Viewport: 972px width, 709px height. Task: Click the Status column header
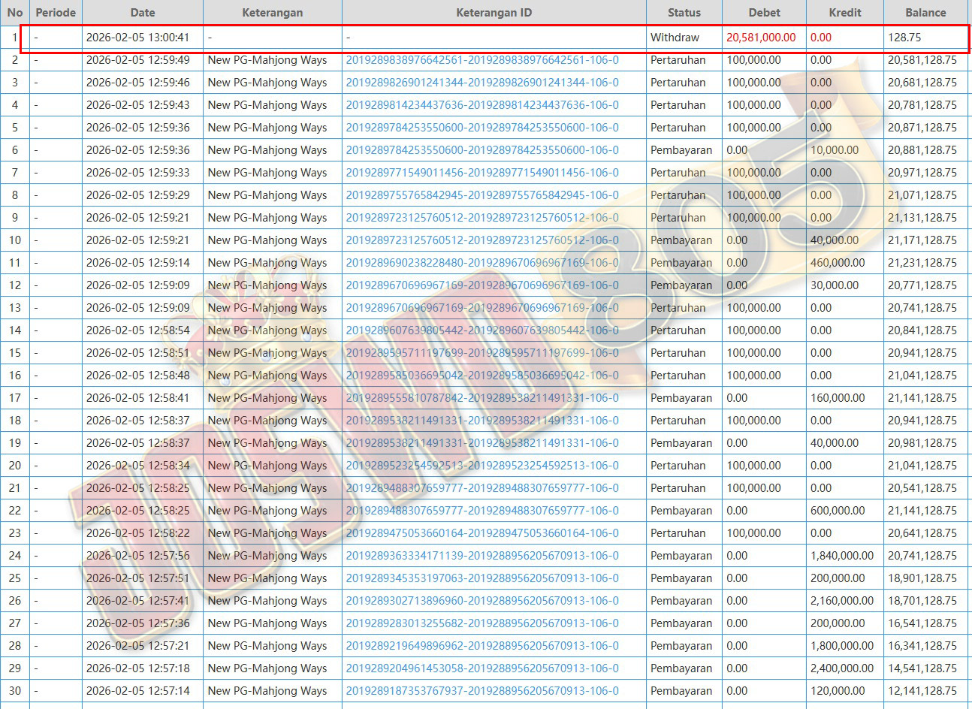point(684,13)
